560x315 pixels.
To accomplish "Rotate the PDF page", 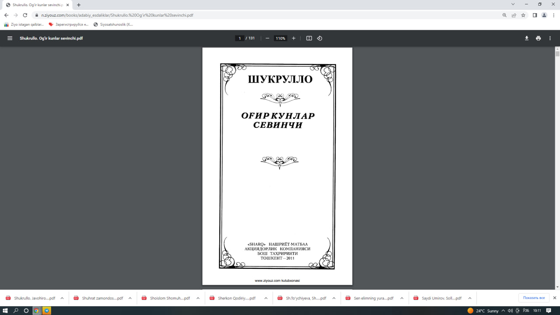I will point(319,38).
